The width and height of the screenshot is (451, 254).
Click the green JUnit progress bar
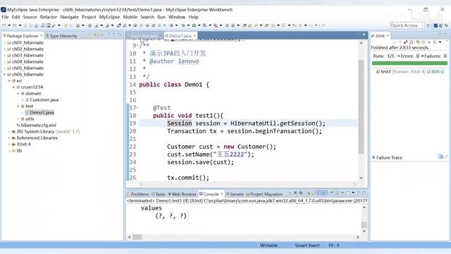[409, 63]
